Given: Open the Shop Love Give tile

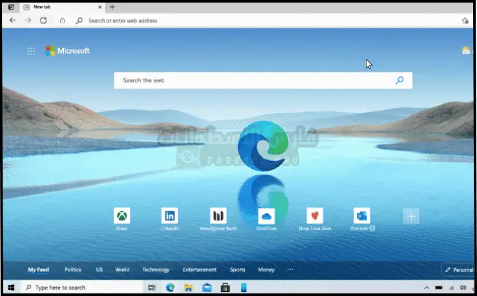Looking at the screenshot, I should pyautogui.click(x=314, y=217).
